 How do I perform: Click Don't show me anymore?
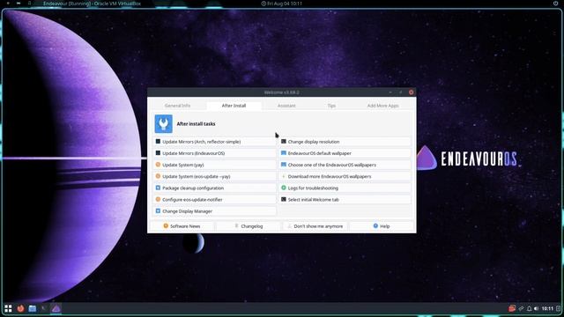pos(315,226)
